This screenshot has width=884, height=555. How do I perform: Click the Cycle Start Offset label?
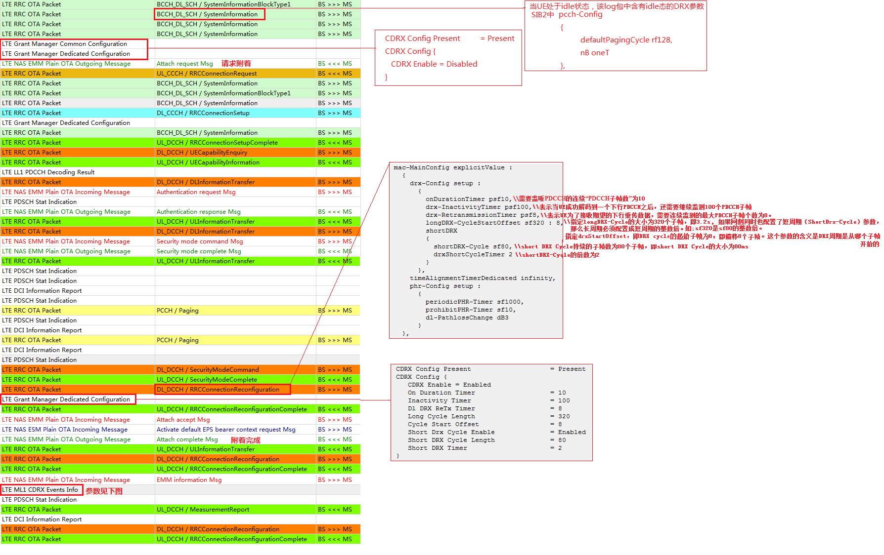(x=443, y=425)
